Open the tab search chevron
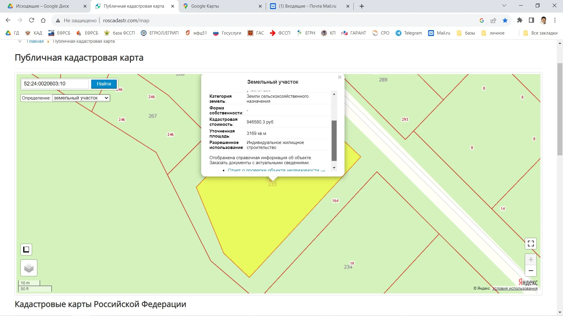The width and height of the screenshot is (563, 316). 504,6
